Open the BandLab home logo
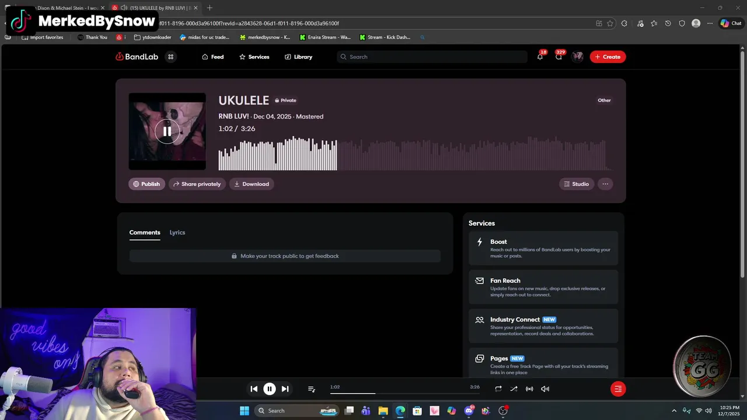The height and width of the screenshot is (420, 747). pyautogui.click(x=136, y=57)
